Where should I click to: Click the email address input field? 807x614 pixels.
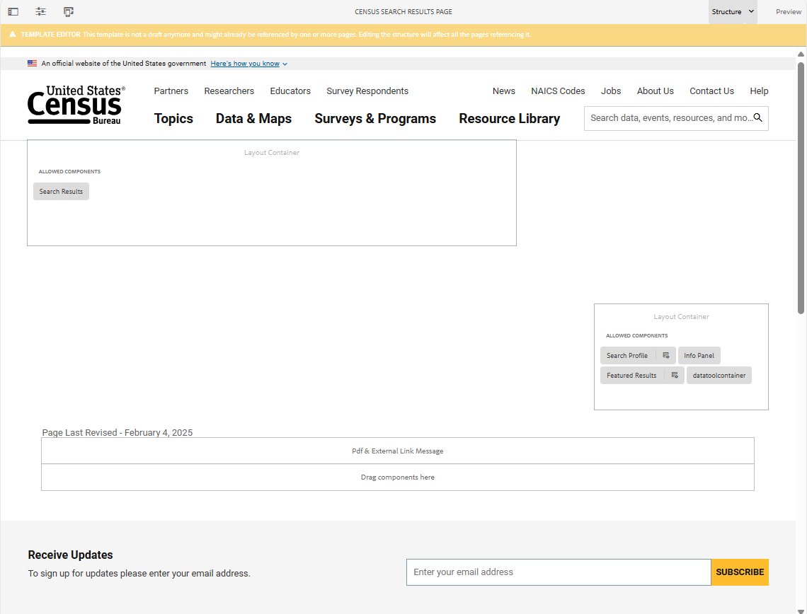558,572
